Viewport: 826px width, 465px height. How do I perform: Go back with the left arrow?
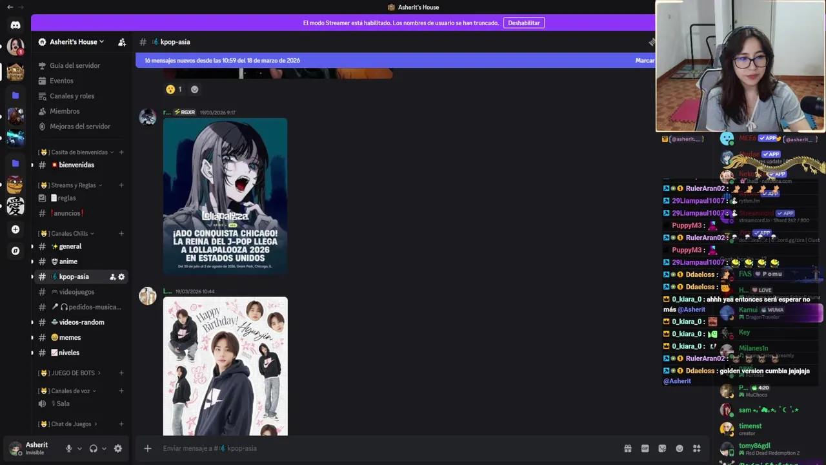[10, 7]
